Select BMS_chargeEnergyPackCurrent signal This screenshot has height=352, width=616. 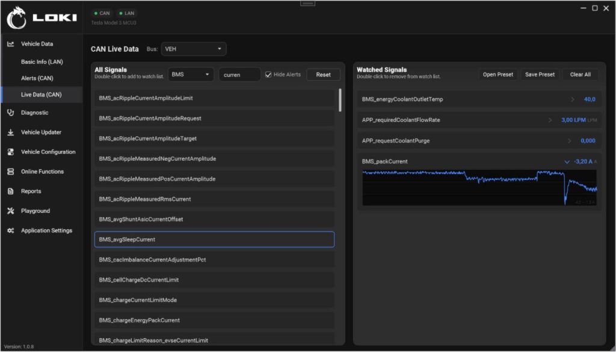(215, 321)
